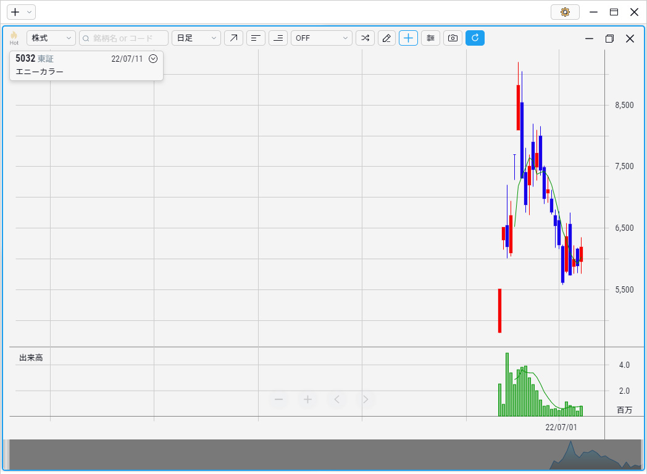This screenshot has height=474, width=647.
Task: Click the 5032 stock code text
Action: tap(25, 59)
